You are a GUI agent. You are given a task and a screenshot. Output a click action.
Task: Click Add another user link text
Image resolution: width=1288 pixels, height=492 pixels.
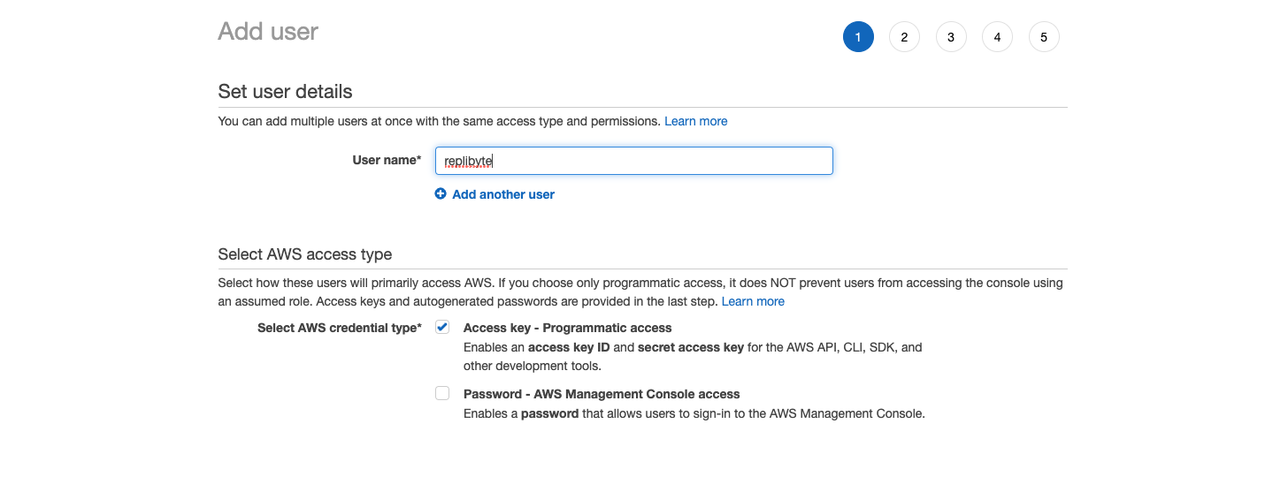pos(503,194)
